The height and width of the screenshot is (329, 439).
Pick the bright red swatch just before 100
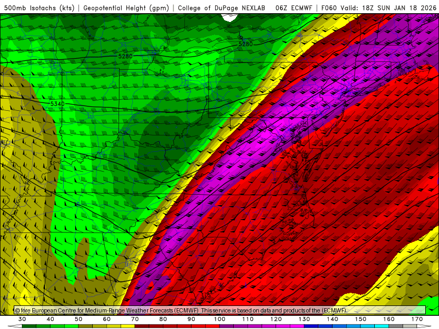212,326
